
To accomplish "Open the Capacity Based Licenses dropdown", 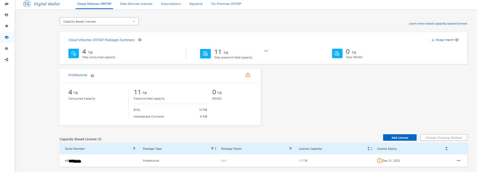I will 99,22.
